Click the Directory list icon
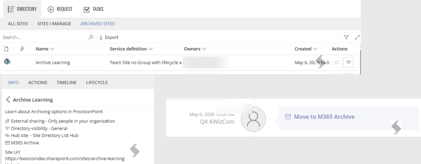This screenshot has width=421, height=164. click(x=11, y=9)
